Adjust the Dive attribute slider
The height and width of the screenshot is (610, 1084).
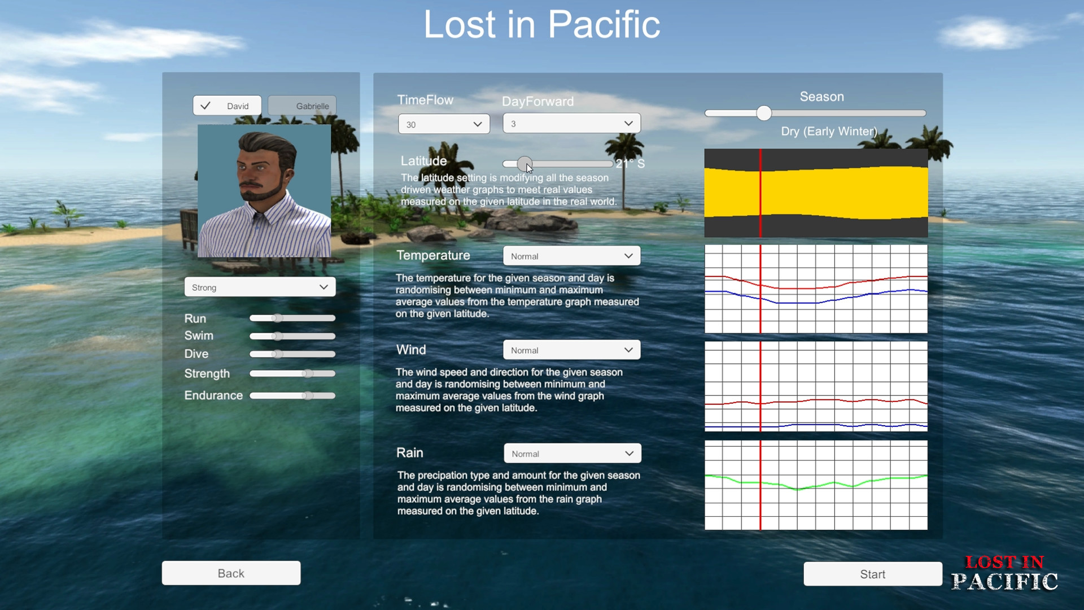(x=276, y=354)
